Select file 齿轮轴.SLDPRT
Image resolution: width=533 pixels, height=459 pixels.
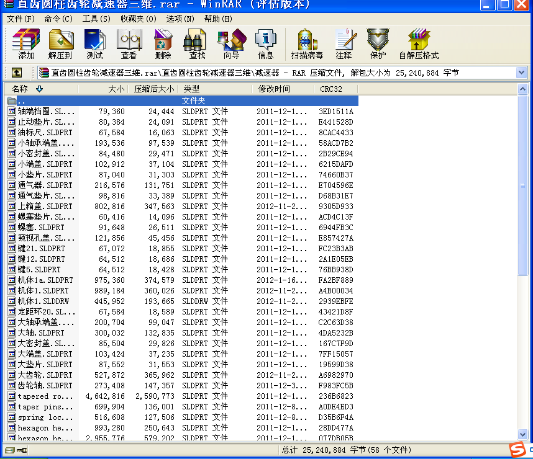[45, 385]
